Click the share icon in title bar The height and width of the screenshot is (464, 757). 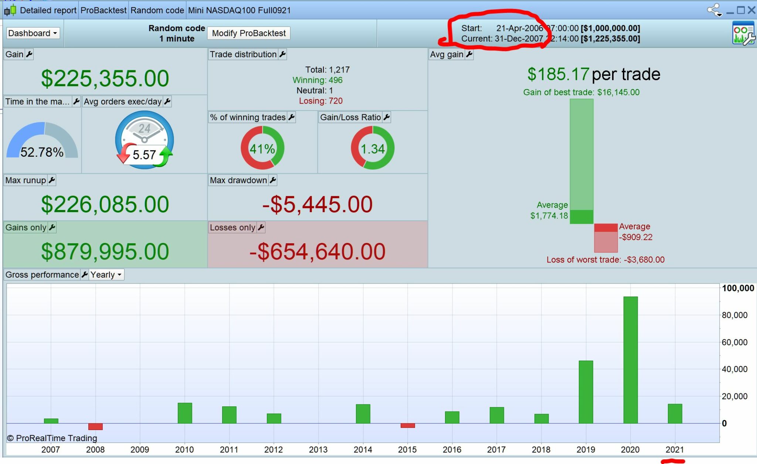(712, 9)
